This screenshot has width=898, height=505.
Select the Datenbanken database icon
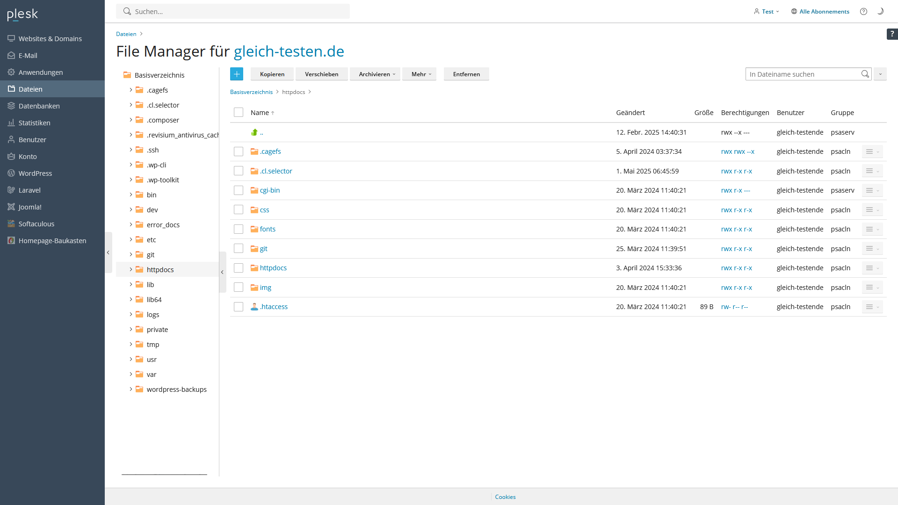(11, 106)
